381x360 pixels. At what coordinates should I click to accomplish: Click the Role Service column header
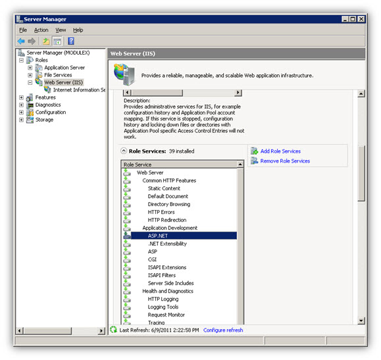click(180, 165)
